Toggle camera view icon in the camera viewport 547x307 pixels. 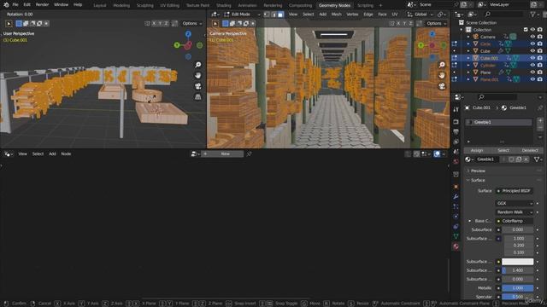[x=442, y=86]
